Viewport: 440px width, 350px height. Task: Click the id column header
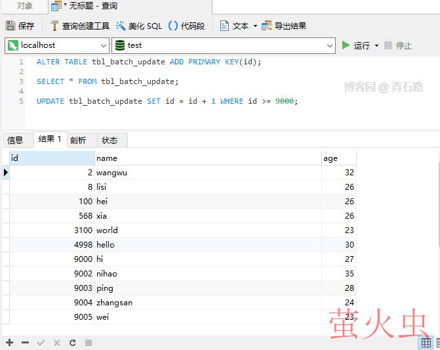pos(52,158)
